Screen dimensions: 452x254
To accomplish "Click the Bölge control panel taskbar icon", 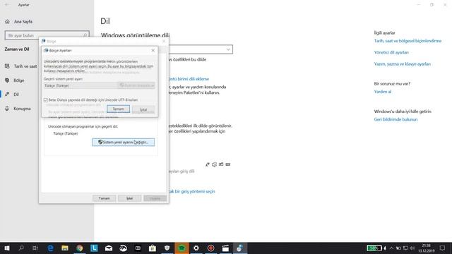I will point(240,248).
